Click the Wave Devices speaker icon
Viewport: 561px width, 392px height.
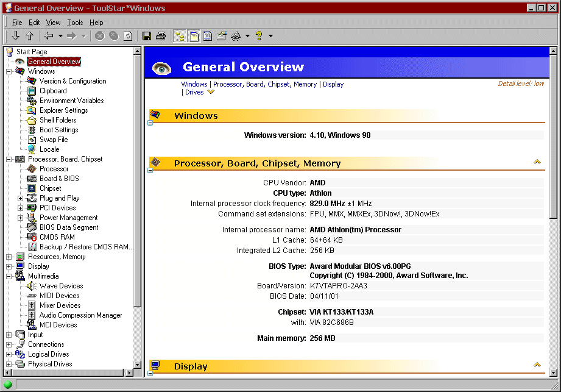pyautogui.click(x=32, y=286)
